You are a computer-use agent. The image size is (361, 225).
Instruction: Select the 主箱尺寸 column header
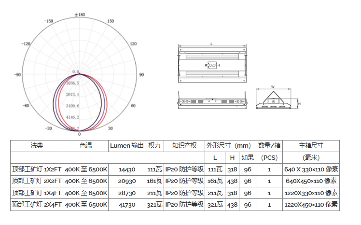pos(311,146)
